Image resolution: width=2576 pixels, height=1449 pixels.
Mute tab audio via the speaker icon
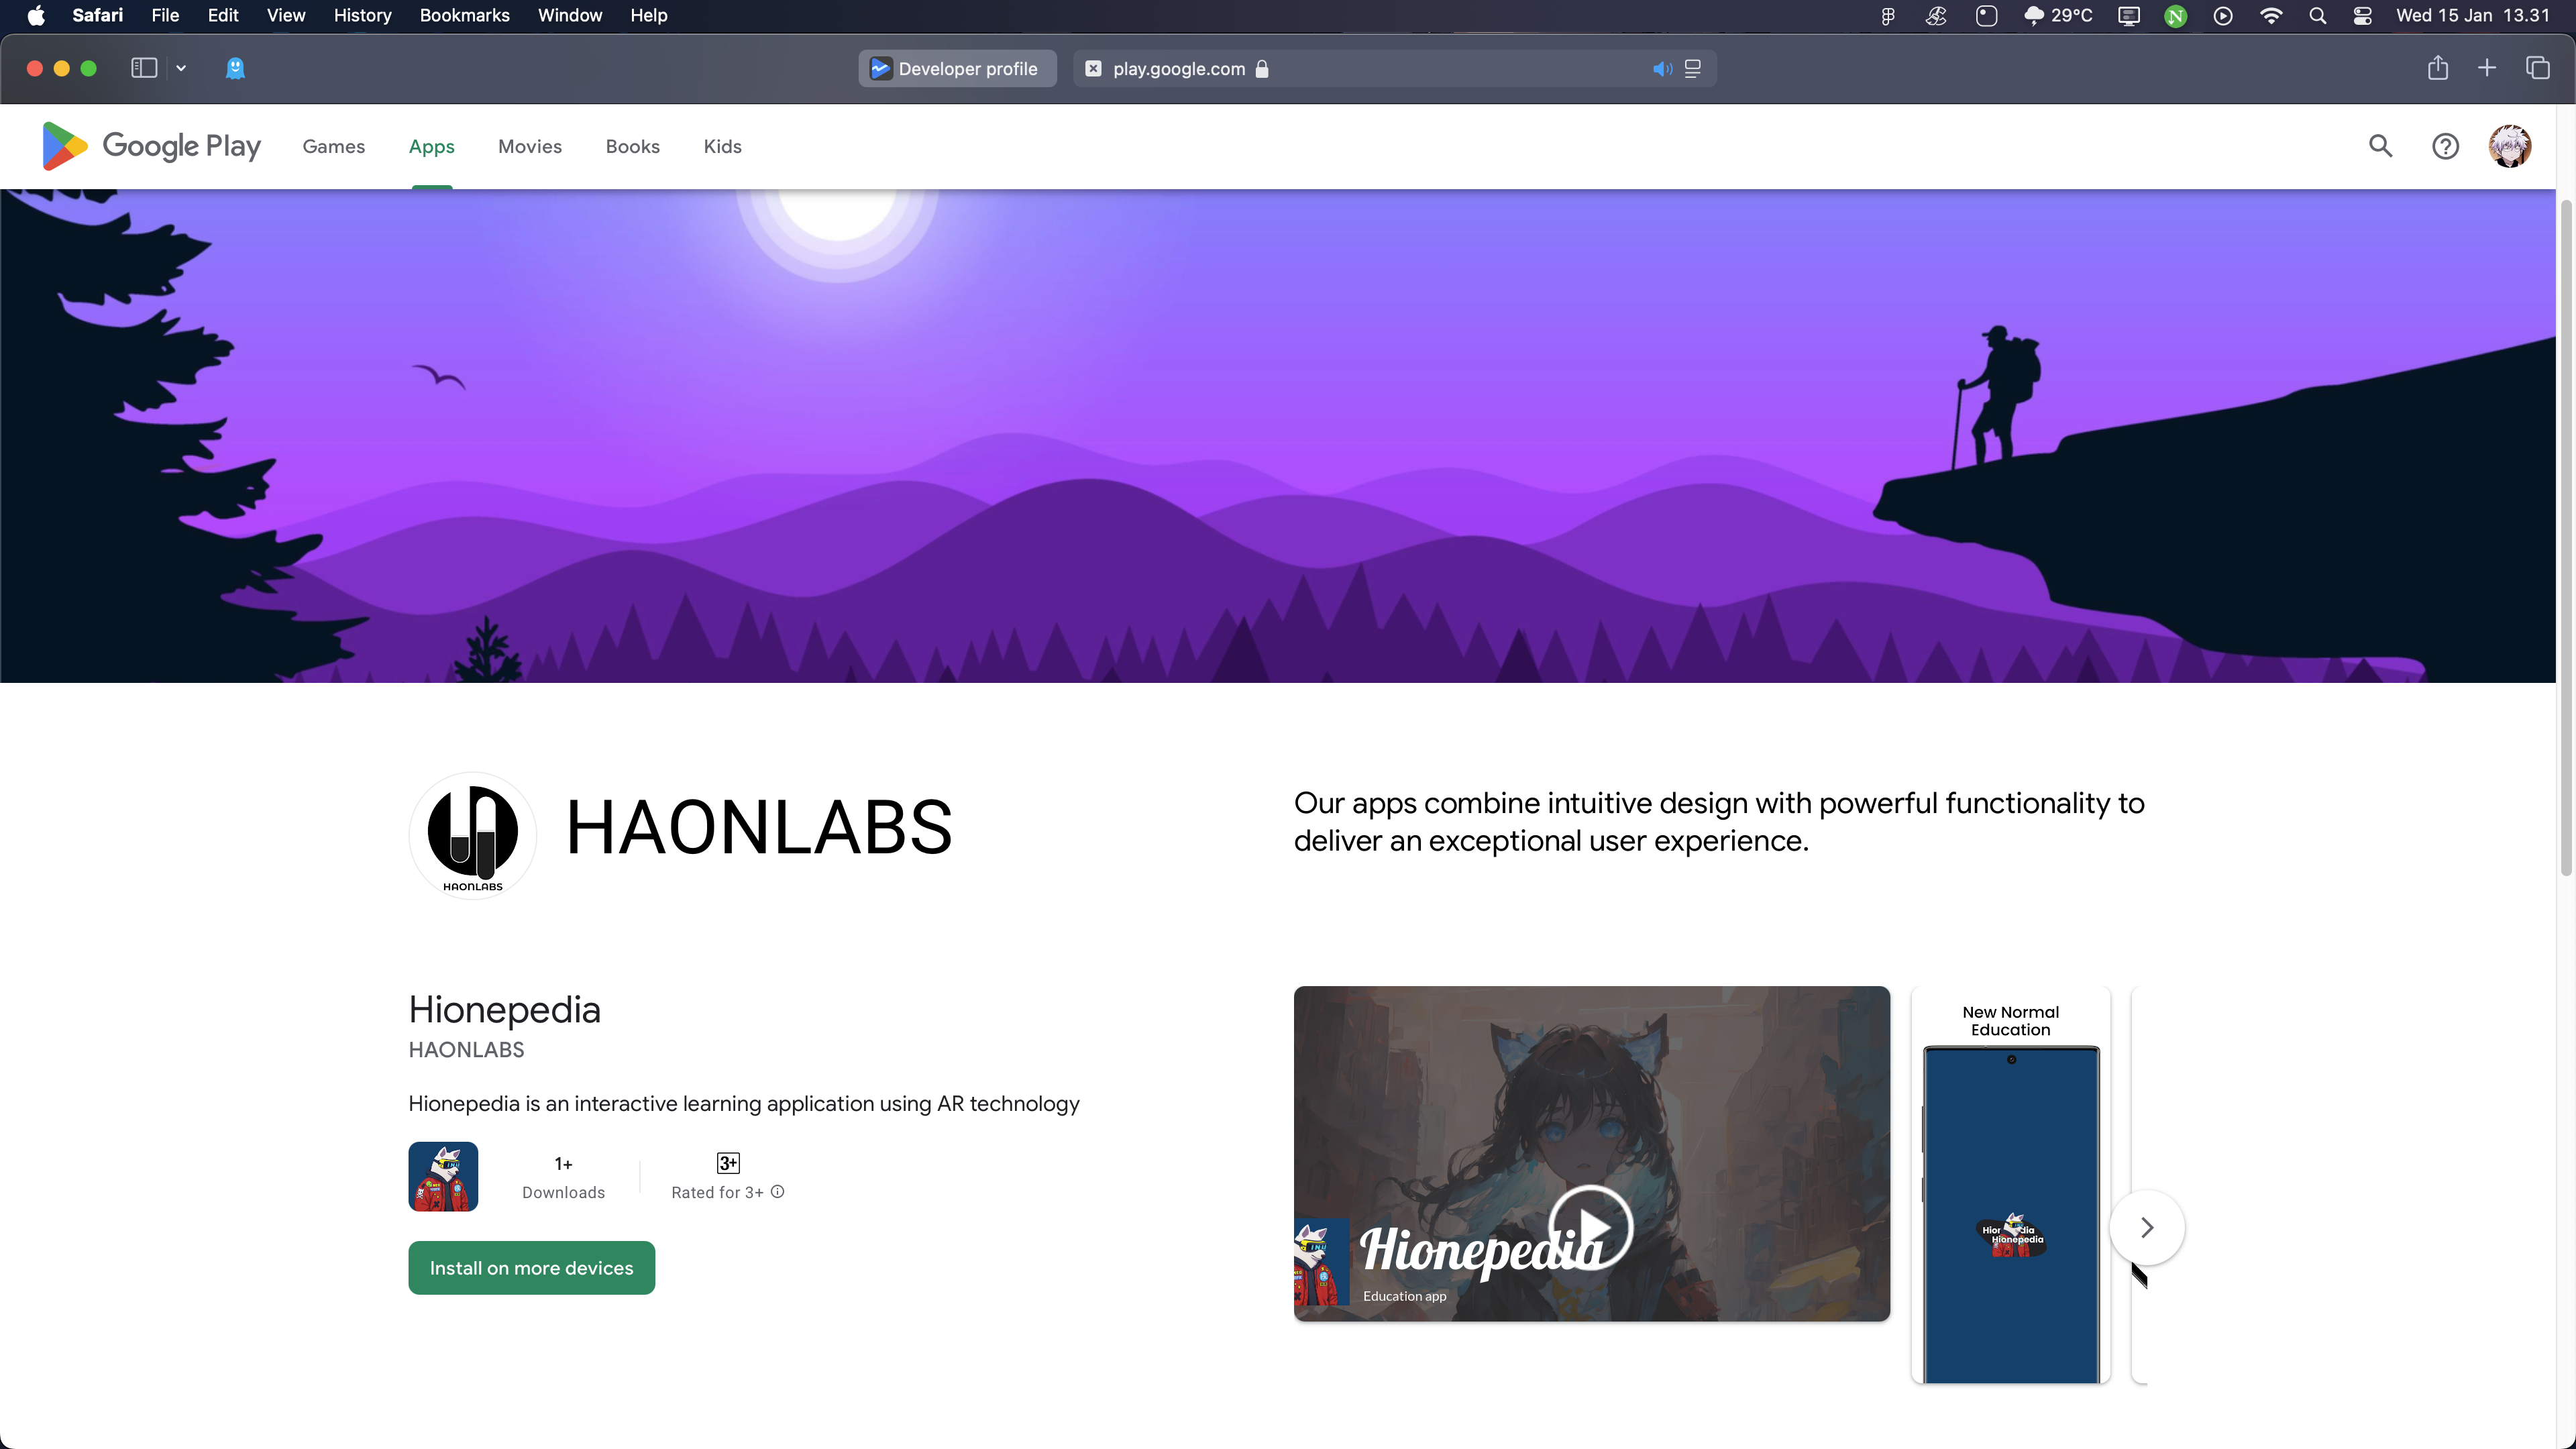(x=1662, y=68)
